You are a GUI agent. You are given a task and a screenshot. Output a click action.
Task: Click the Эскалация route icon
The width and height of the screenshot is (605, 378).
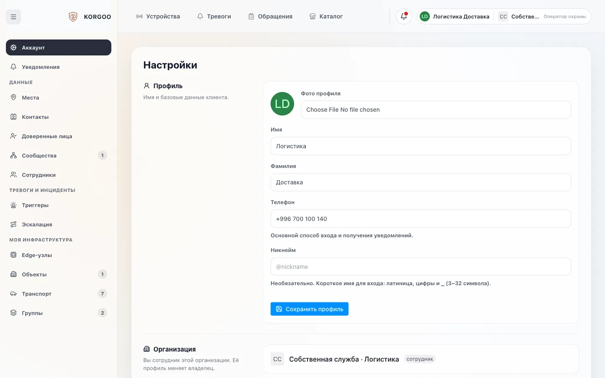[x=13, y=224]
